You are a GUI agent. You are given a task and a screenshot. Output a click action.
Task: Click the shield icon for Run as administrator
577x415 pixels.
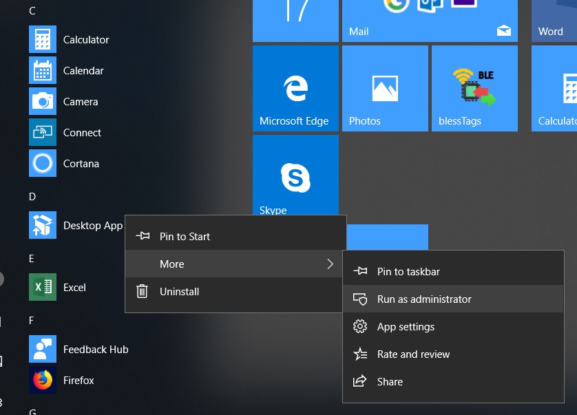click(360, 299)
